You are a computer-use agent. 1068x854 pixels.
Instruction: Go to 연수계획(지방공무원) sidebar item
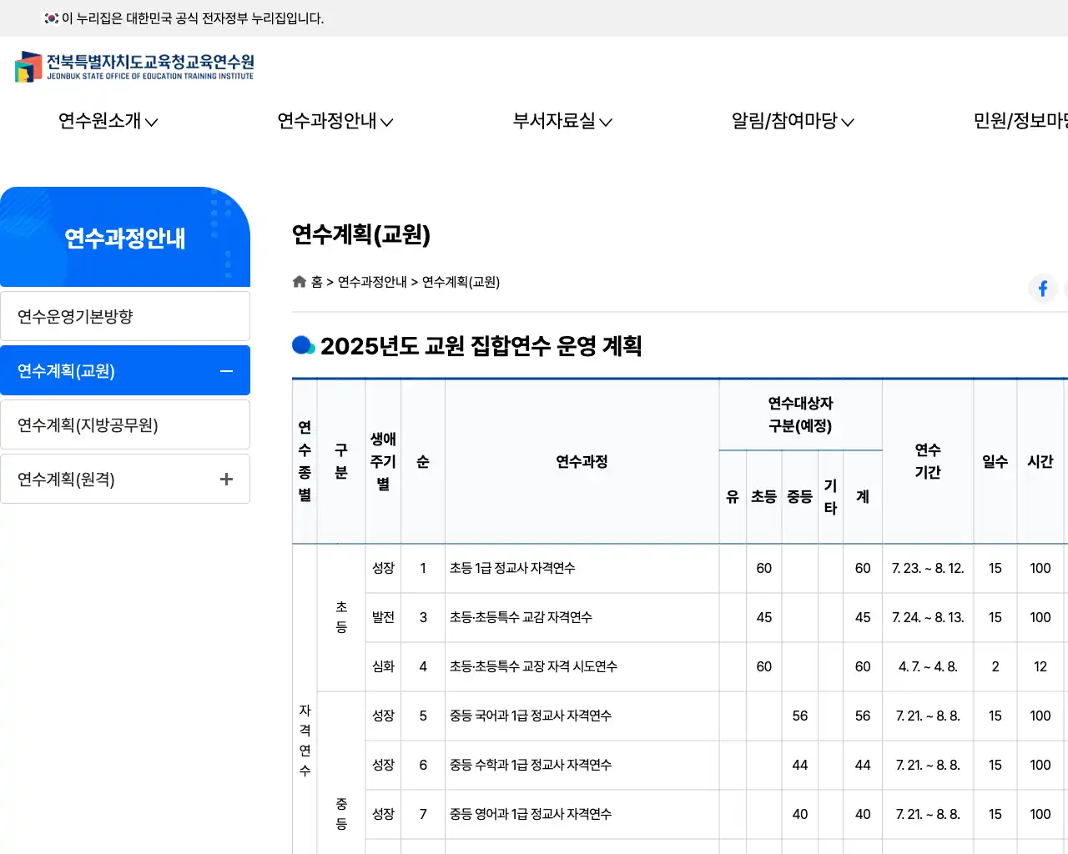coord(88,425)
